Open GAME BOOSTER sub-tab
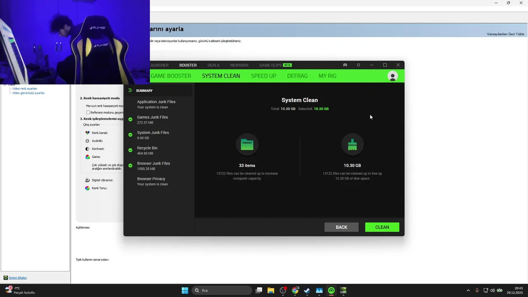Screen dimensions: 528x297 coord(171,76)
